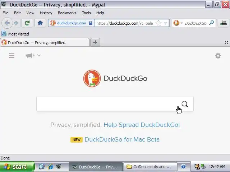Click the Mypal window title icon
Viewport: 230px width, 172px height.
[4, 4]
